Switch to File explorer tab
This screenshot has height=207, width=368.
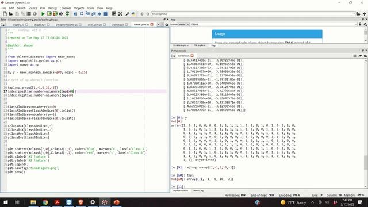pos(200,45)
